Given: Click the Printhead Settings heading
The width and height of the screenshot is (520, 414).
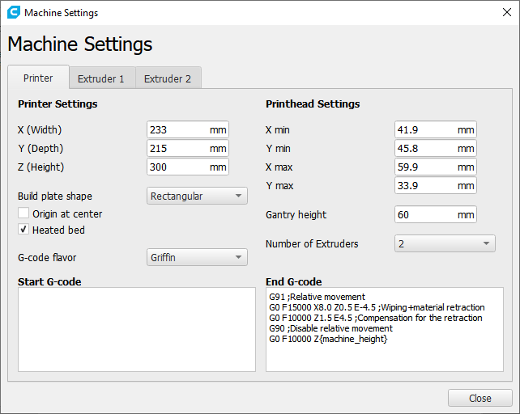Looking at the screenshot, I should coord(313,104).
